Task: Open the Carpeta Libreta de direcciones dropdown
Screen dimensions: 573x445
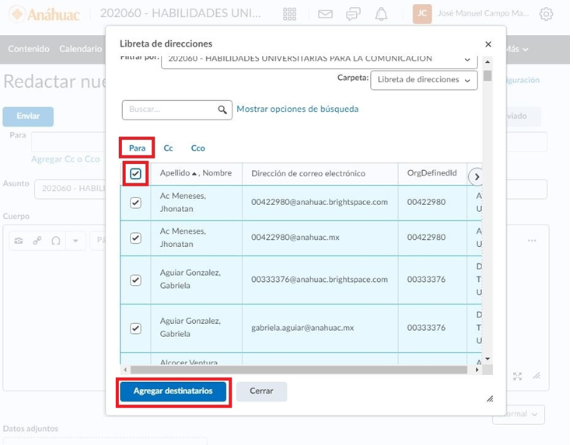Action: coord(424,80)
